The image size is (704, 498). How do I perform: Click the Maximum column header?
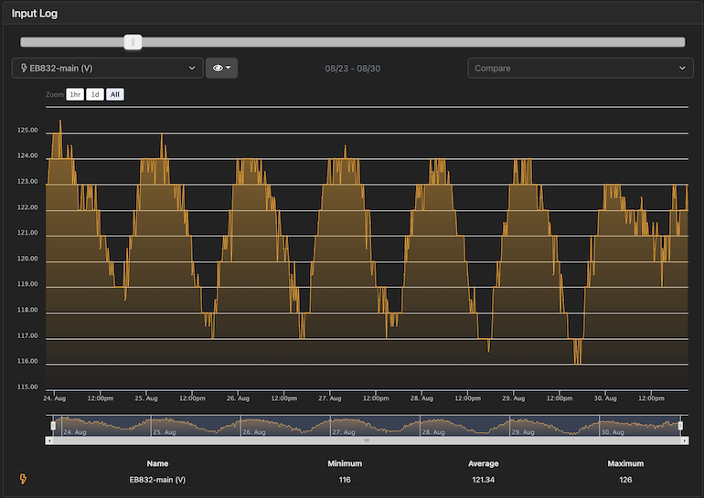625,463
